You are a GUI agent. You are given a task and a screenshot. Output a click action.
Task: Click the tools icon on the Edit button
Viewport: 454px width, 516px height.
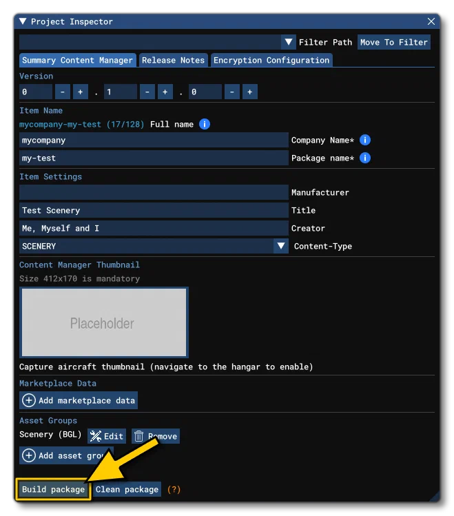coord(96,436)
